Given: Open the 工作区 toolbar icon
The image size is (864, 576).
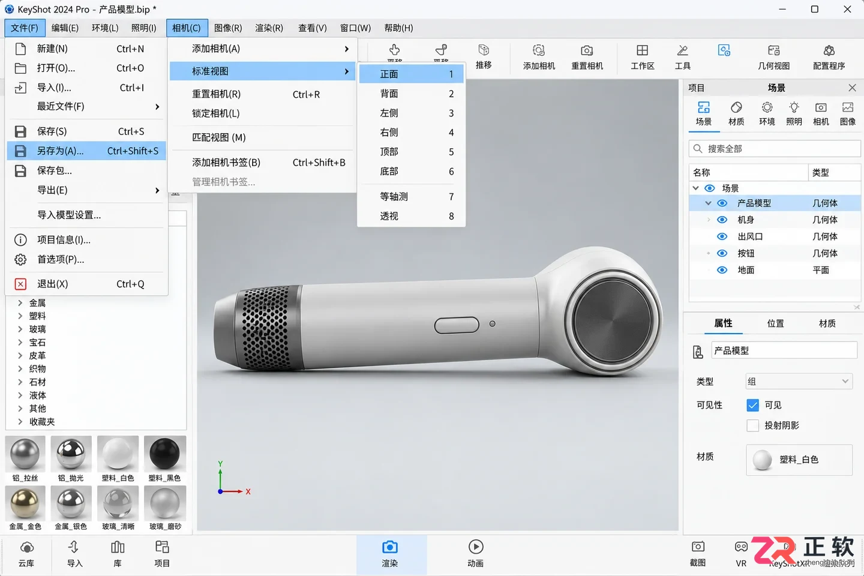Looking at the screenshot, I should (x=642, y=51).
